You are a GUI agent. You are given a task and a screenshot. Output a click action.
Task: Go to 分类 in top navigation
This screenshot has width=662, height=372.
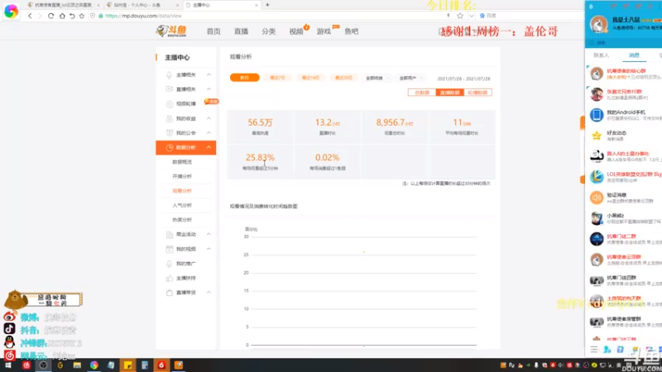pos(268,31)
